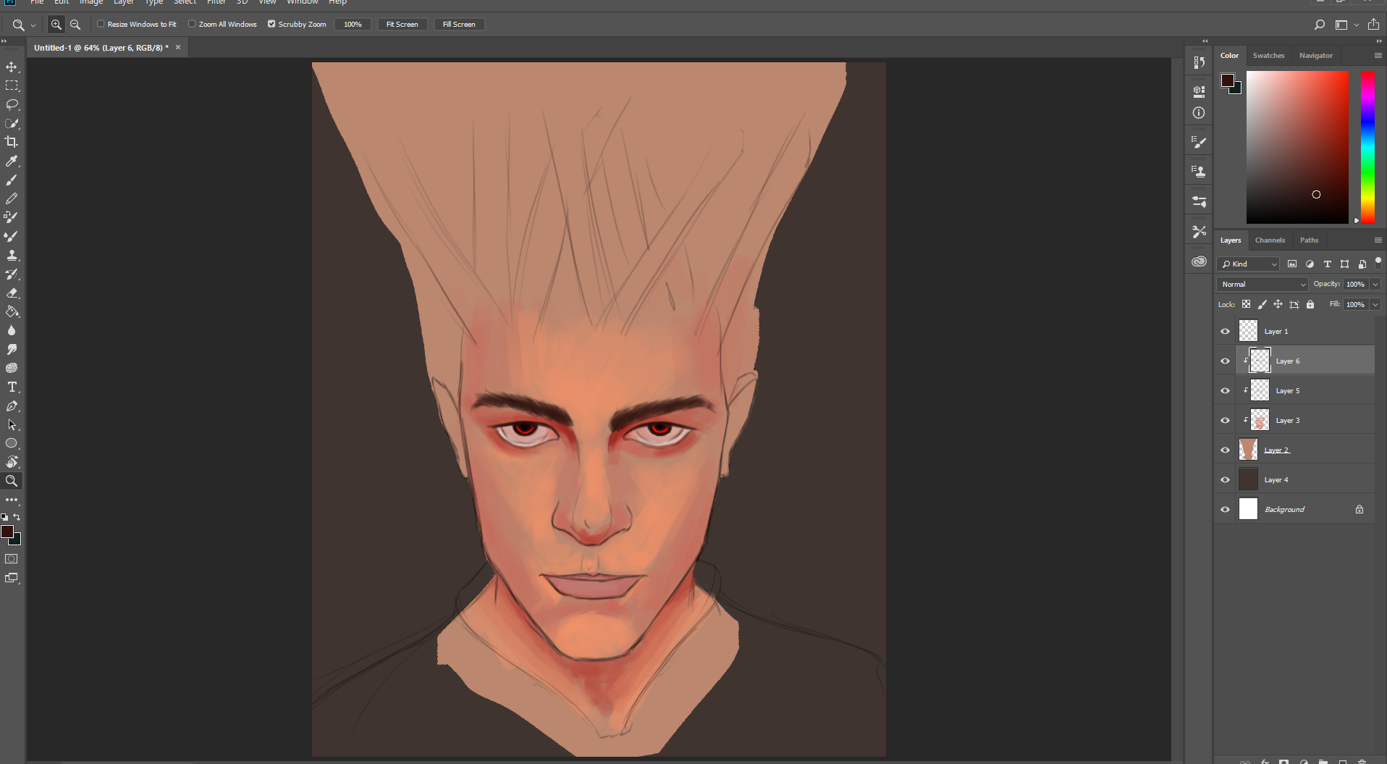Viewport: 1387px width, 764px height.
Task: Lock all for the layer
Action: coord(1310,305)
